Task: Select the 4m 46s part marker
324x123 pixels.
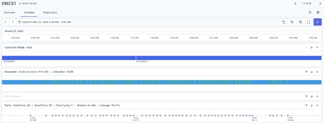Action: (x=288, y=116)
